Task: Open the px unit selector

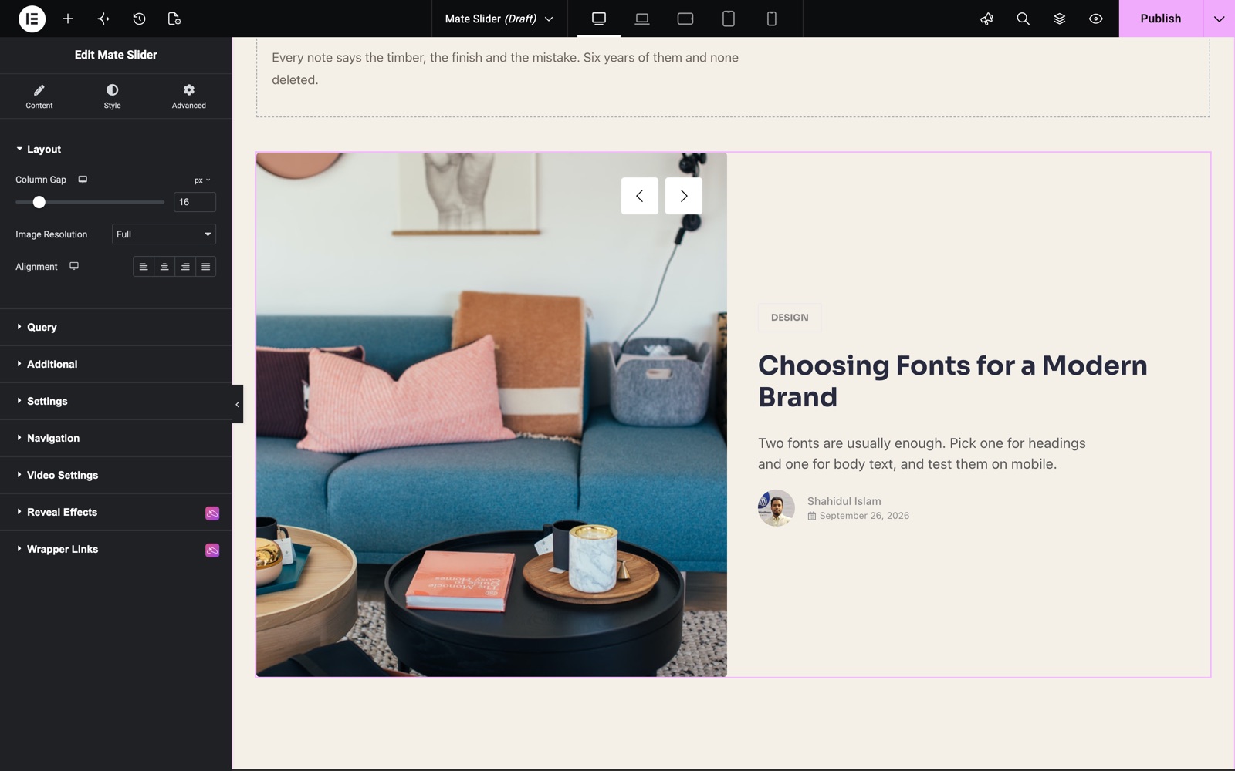Action: click(x=202, y=180)
